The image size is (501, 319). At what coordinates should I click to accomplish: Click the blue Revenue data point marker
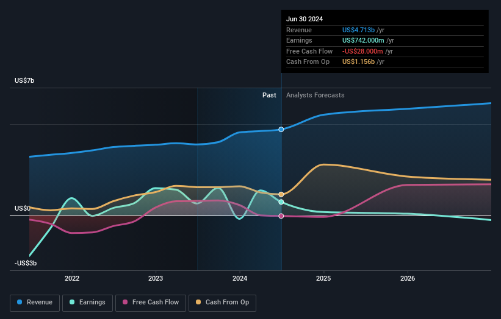point(281,130)
